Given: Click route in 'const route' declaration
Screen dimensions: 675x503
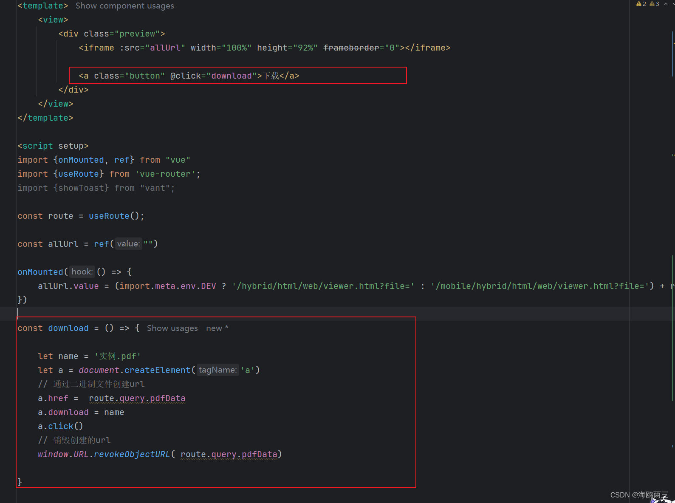Looking at the screenshot, I should tap(61, 216).
